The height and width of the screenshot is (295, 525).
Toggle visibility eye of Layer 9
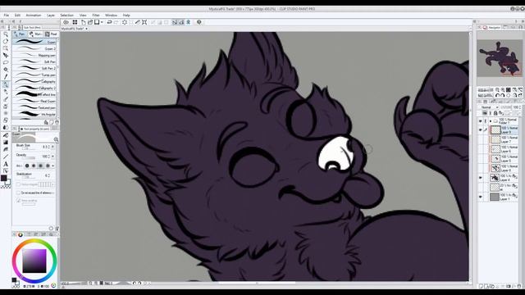pos(481,129)
